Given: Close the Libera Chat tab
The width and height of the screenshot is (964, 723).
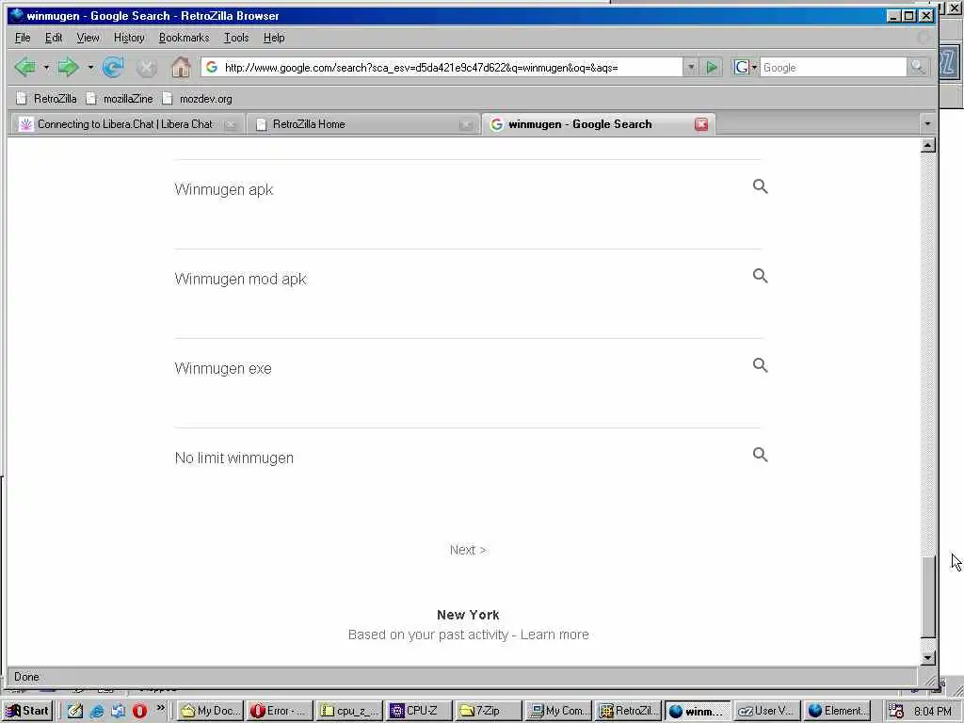Looking at the screenshot, I should tap(231, 125).
